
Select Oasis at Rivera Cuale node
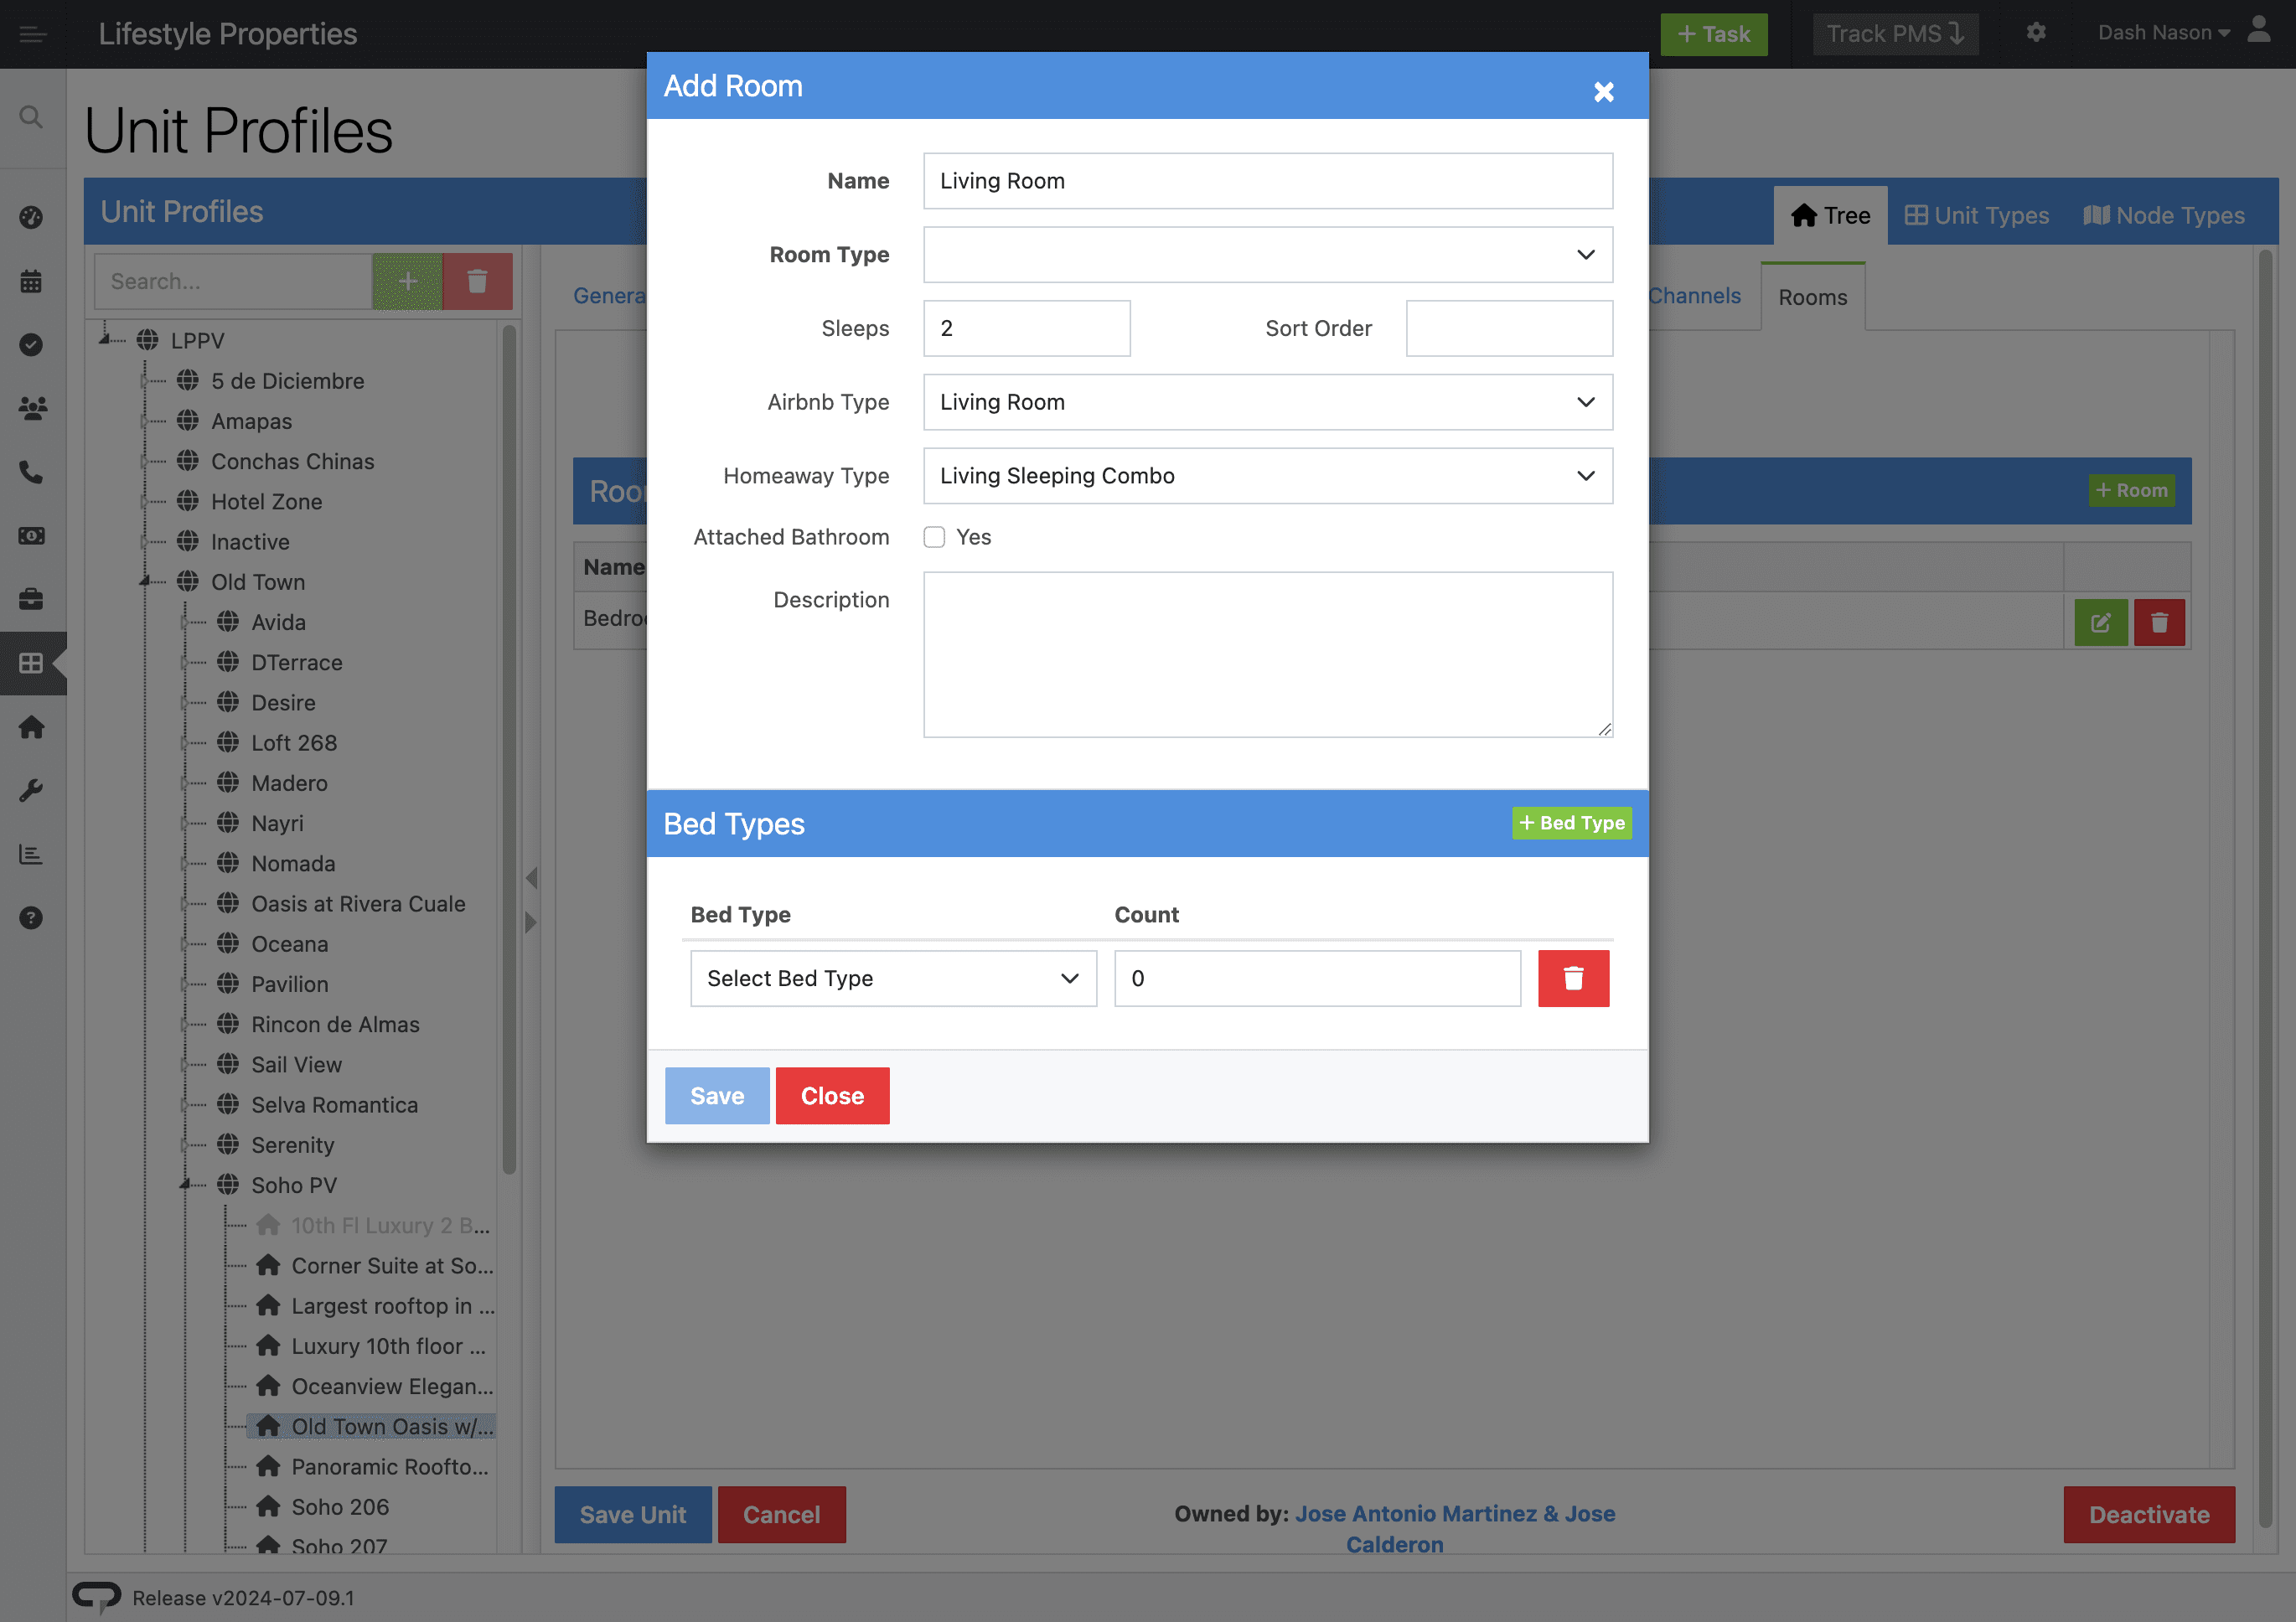coord(358,903)
